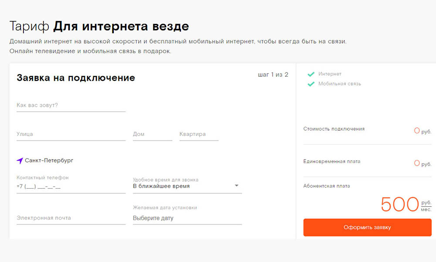Select the Дом house number field

click(x=152, y=134)
